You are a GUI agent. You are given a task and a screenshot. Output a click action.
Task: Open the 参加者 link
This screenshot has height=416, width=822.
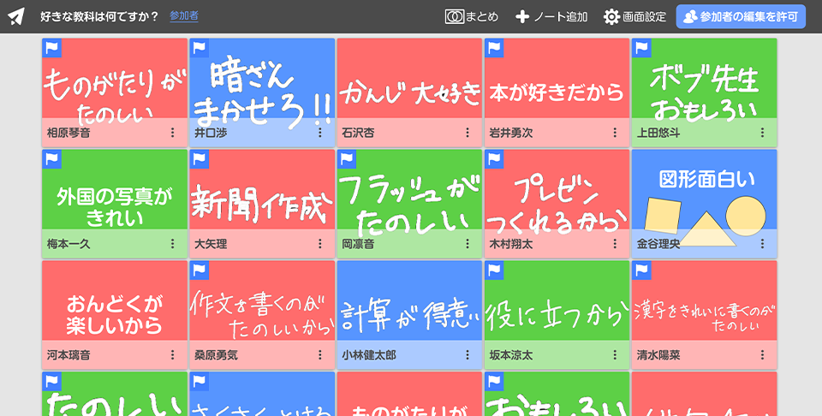pyautogui.click(x=184, y=16)
